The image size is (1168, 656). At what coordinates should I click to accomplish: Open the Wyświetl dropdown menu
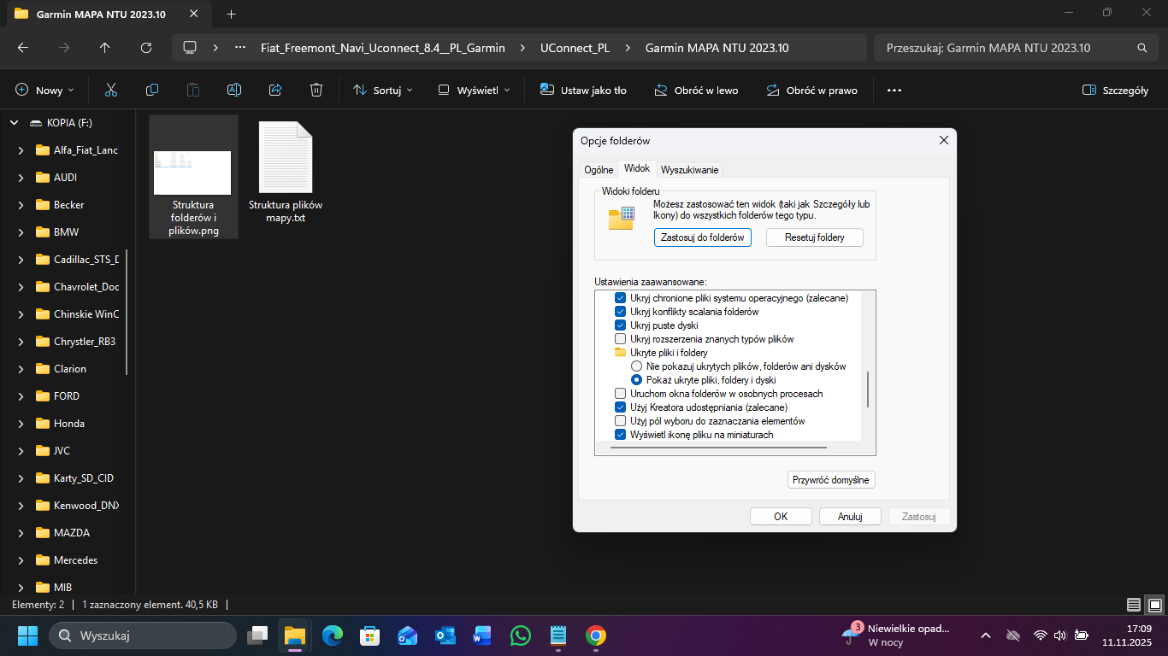[x=474, y=90]
